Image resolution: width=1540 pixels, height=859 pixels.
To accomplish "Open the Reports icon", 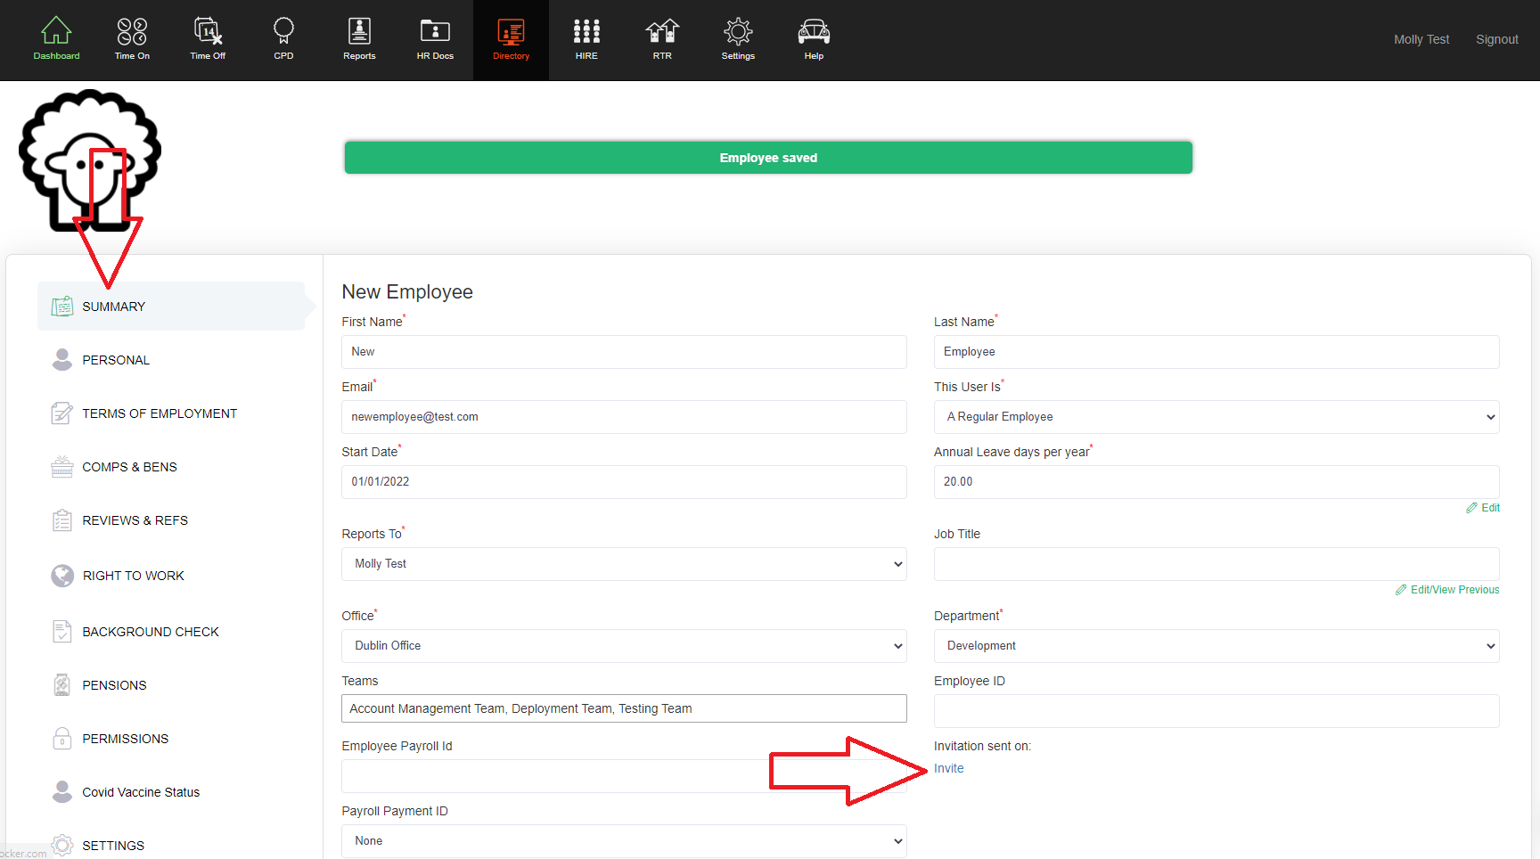I will tap(359, 37).
